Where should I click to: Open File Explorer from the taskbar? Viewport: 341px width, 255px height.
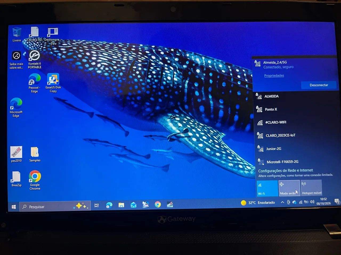(121, 205)
